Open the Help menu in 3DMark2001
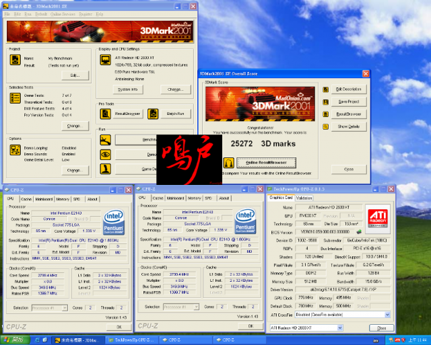The width and height of the screenshot is (431, 345). 100,14
